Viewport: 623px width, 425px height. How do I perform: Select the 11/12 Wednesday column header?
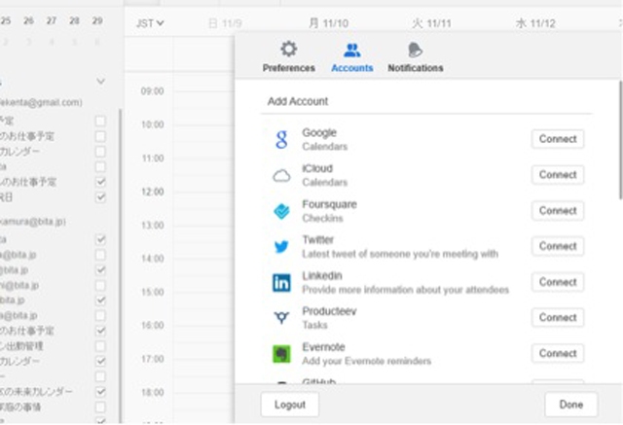click(x=535, y=23)
